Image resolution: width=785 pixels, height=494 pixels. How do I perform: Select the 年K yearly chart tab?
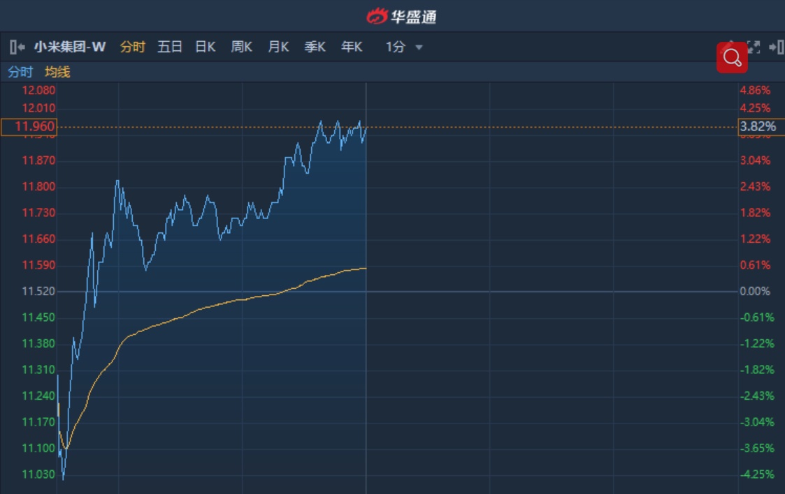(352, 47)
